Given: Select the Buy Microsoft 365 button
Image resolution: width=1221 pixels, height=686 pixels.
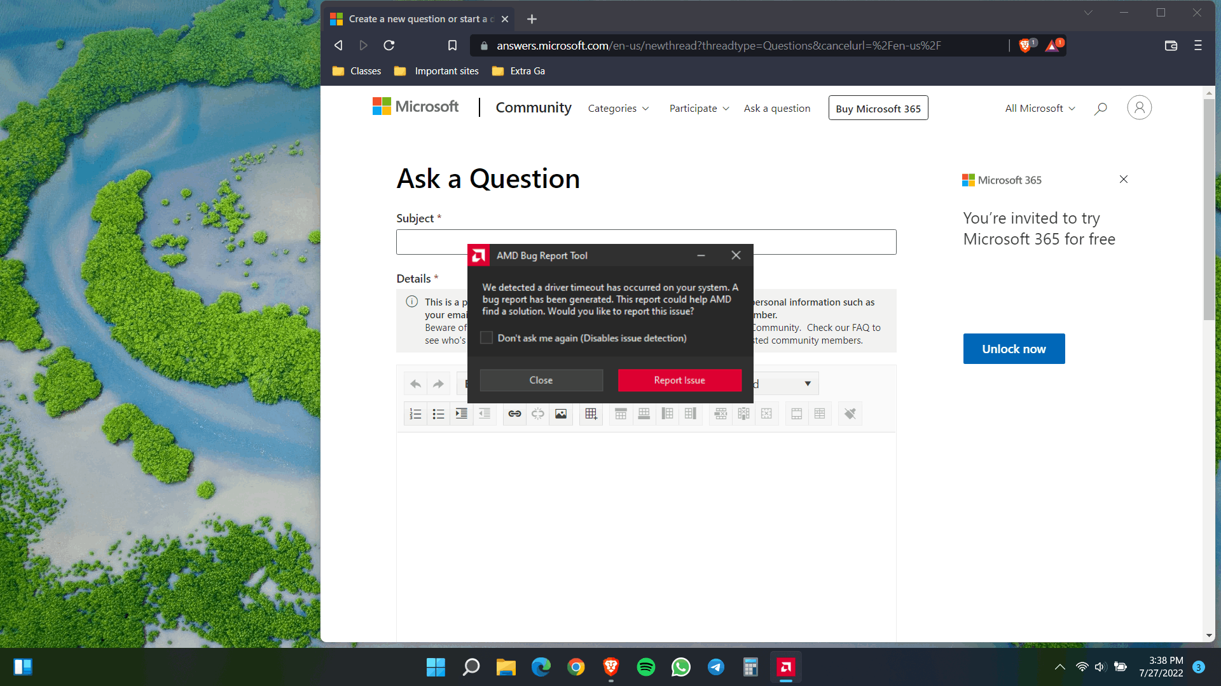Looking at the screenshot, I should click(878, 108).
